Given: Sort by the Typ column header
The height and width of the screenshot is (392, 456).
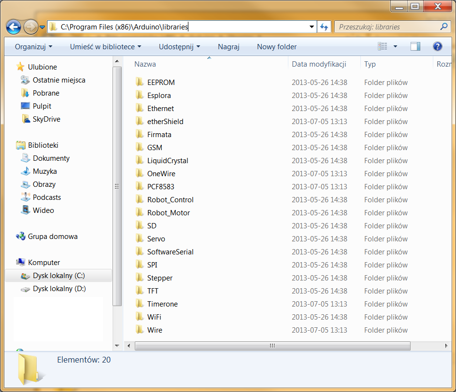Looking at the screenshot, I should [370, 64].
